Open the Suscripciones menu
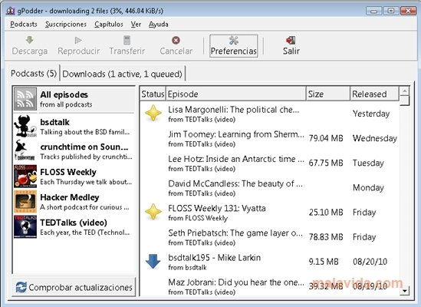The width and height of the screenshot is (421, 307). pos(66,25)
